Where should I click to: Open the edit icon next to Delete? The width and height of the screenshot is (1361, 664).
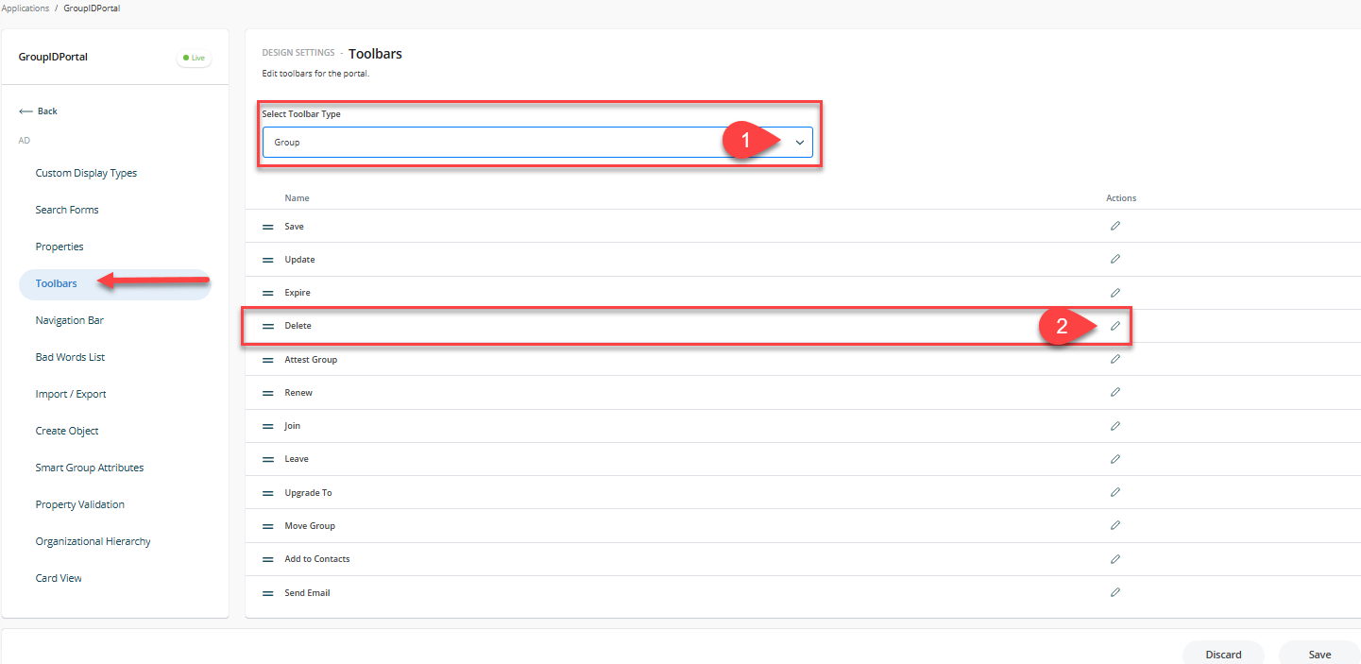(1115, 325)
